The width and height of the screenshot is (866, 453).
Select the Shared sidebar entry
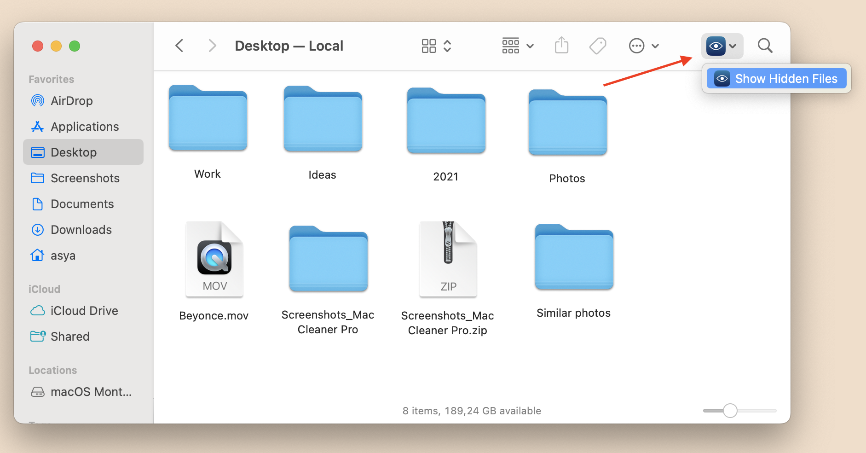tap(70, 336)
